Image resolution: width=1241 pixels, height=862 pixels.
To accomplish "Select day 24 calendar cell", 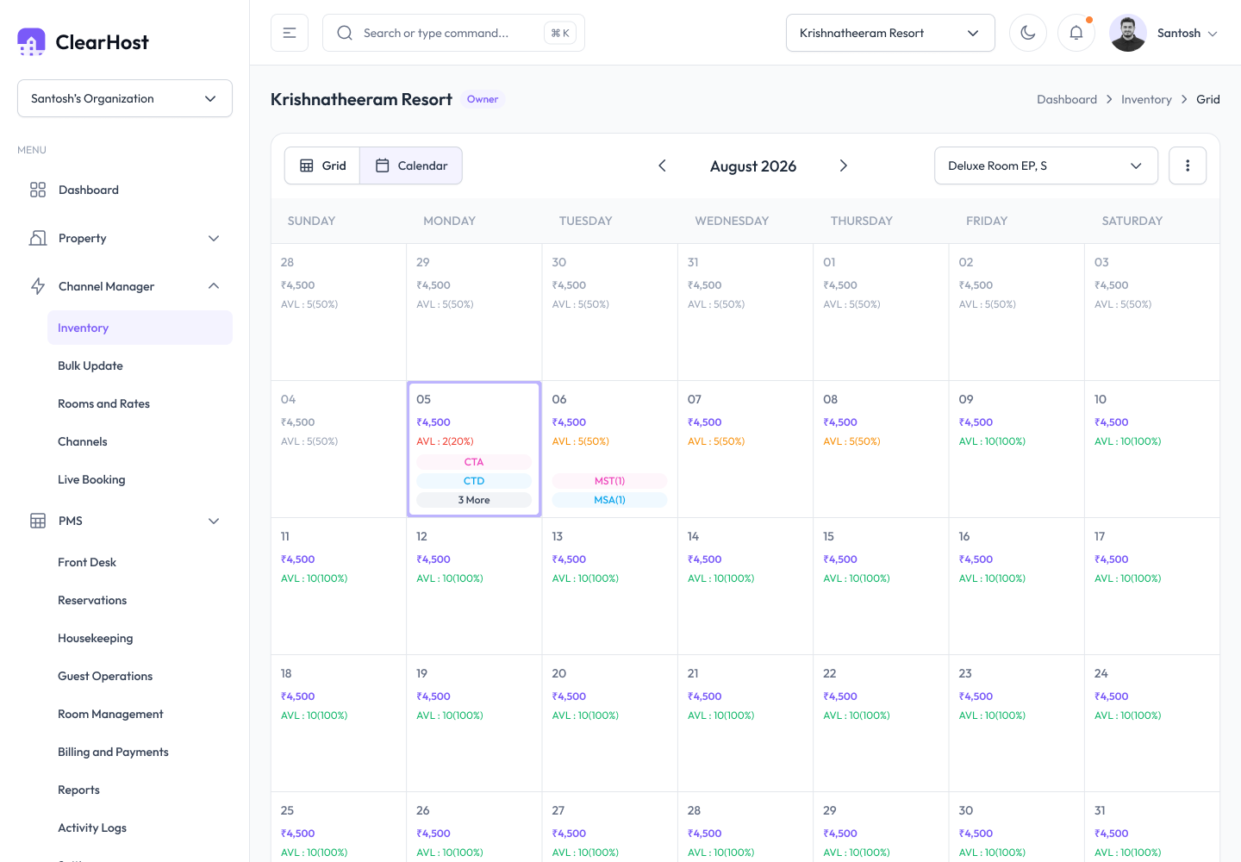I will 1151,723.
